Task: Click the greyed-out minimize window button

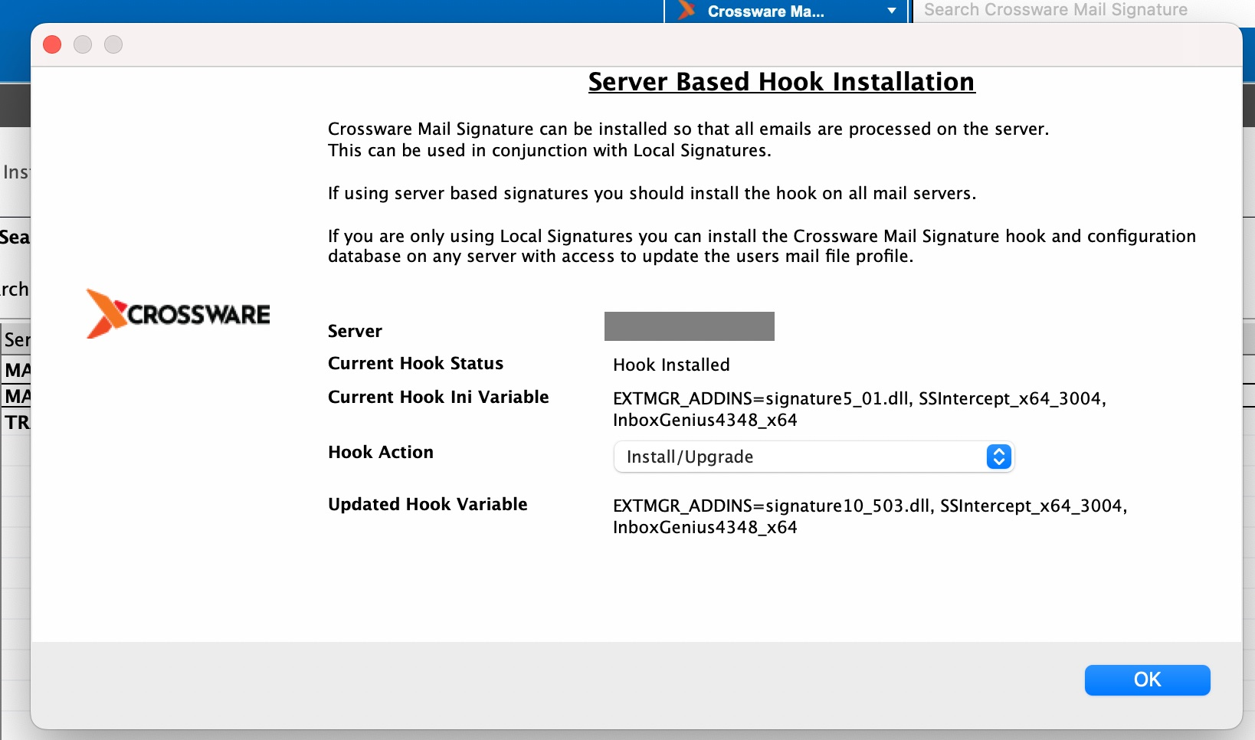Action: point(83,44)
